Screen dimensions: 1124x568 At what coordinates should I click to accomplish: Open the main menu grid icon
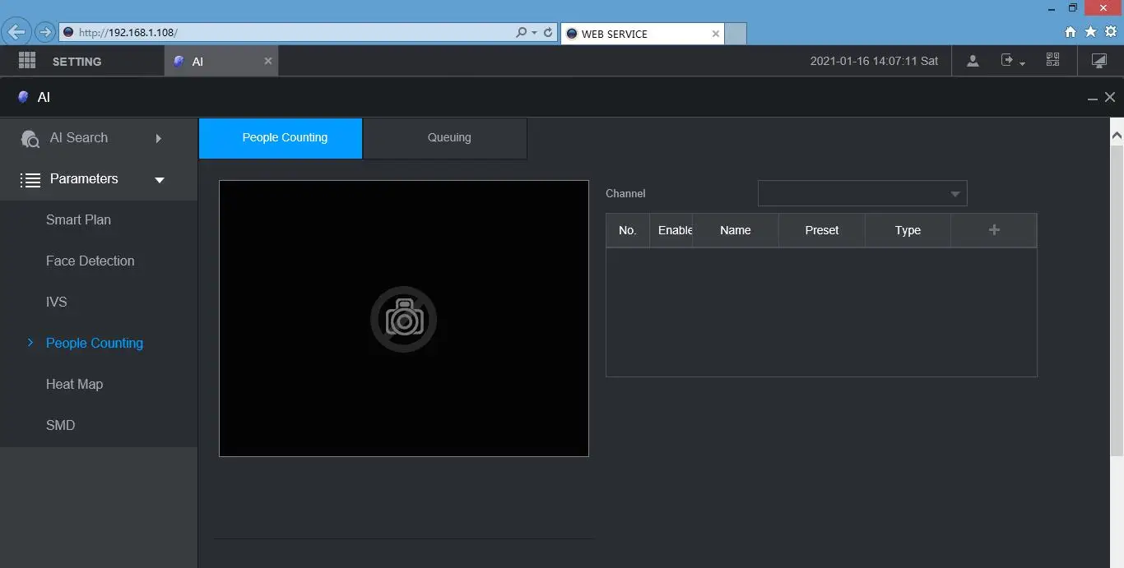pos(27,61)
